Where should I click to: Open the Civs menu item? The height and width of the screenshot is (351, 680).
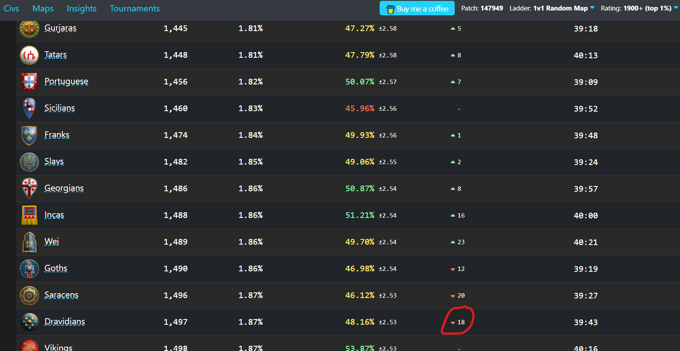point(11,9)
